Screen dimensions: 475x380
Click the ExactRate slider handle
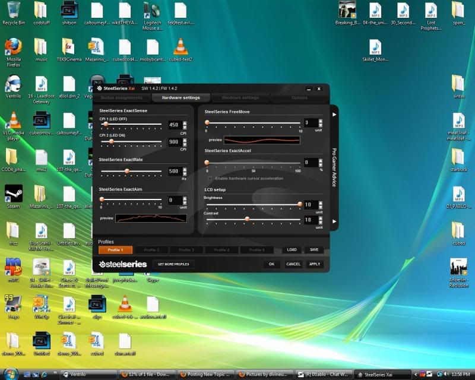[127, 171]
